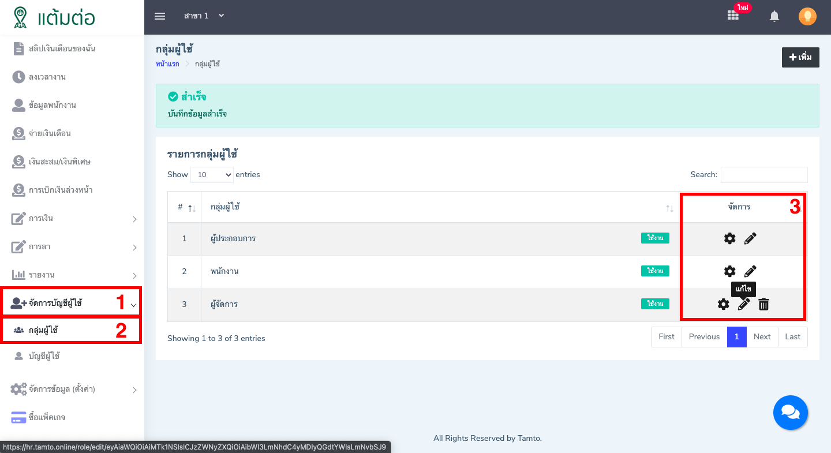The image size is (831, 453).
Task: Expand จัดการข้อมูล (ตั้งค่า) sidebar menu
Action: [x=75, y=390]
